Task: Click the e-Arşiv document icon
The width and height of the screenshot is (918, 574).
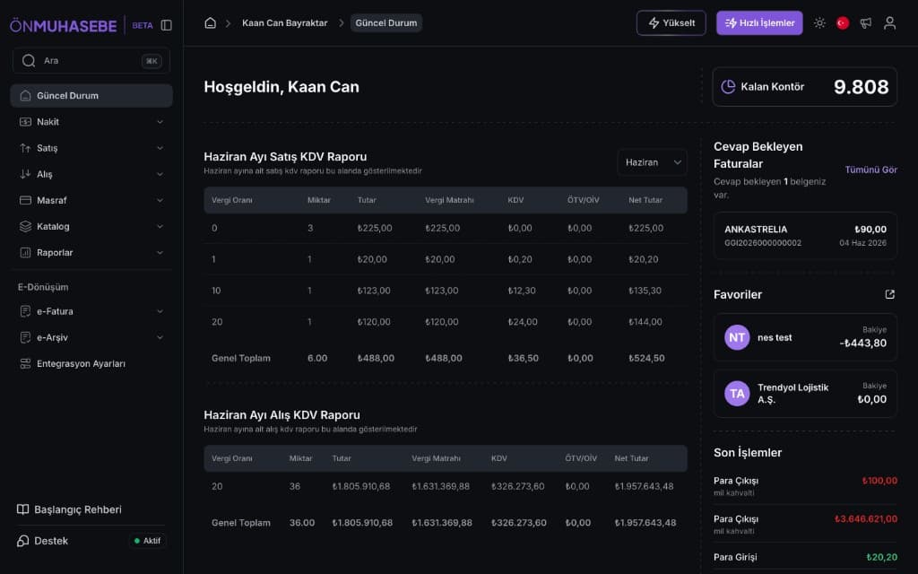Action: tap(25, 337)
